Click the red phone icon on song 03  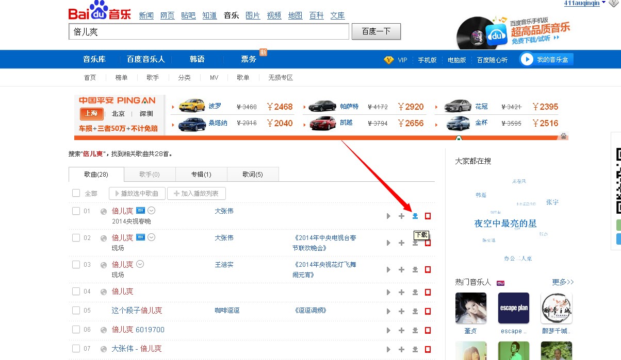point(428,269)
